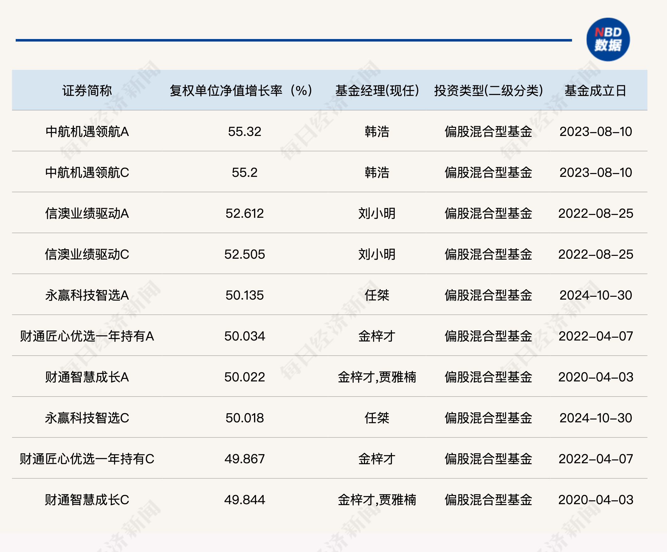Click 财通匠心优选一年持有C fund name
Image resolution: width=667 pixels, height=552 pixels.
pos(87,459)
